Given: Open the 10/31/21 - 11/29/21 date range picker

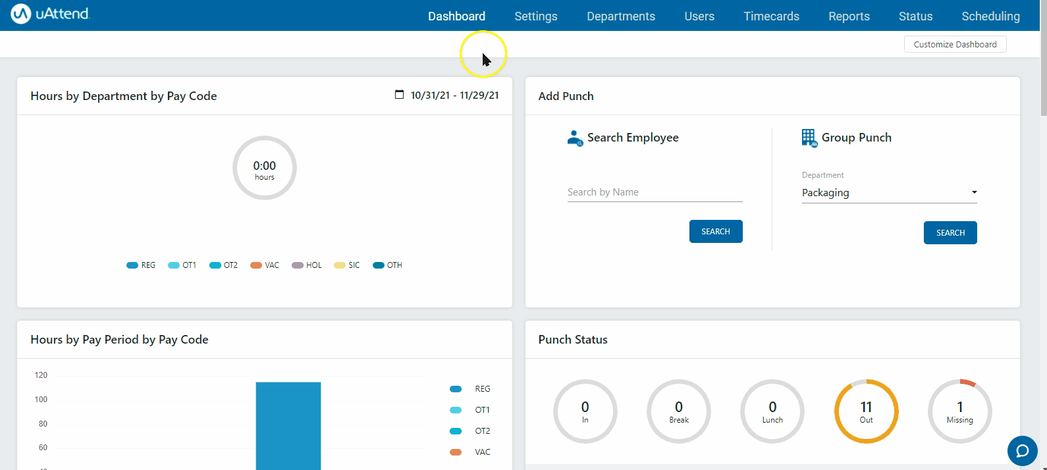Looking at the screenshot, I should pos(454,95).
